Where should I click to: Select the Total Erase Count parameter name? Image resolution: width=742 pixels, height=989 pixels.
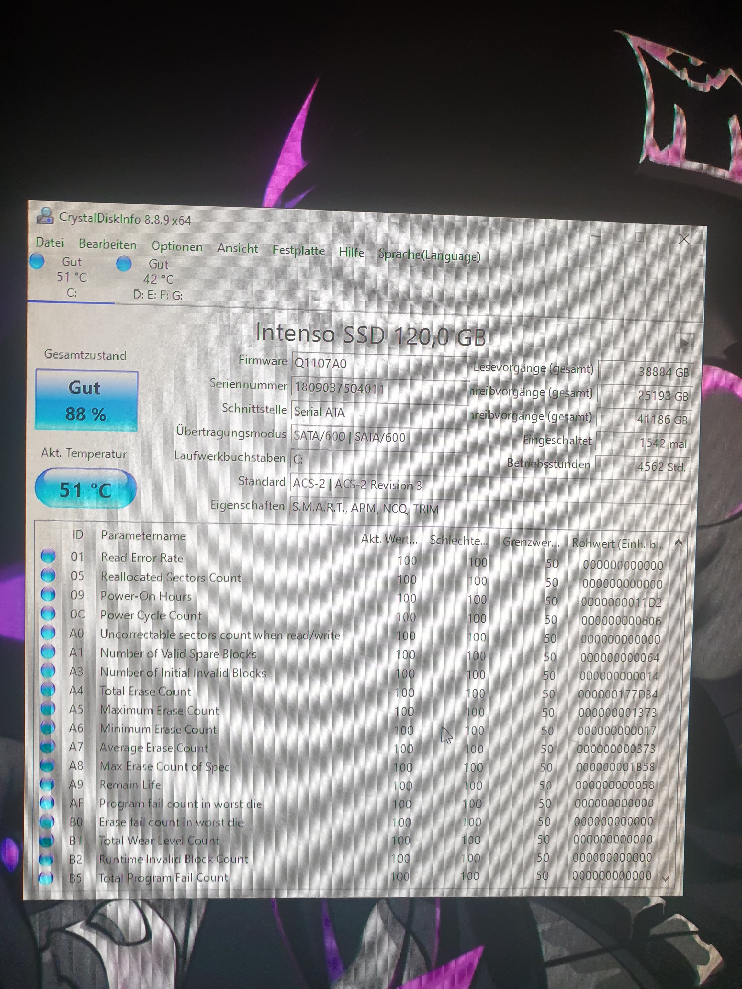pyautogui.click(x=145, y=691)
